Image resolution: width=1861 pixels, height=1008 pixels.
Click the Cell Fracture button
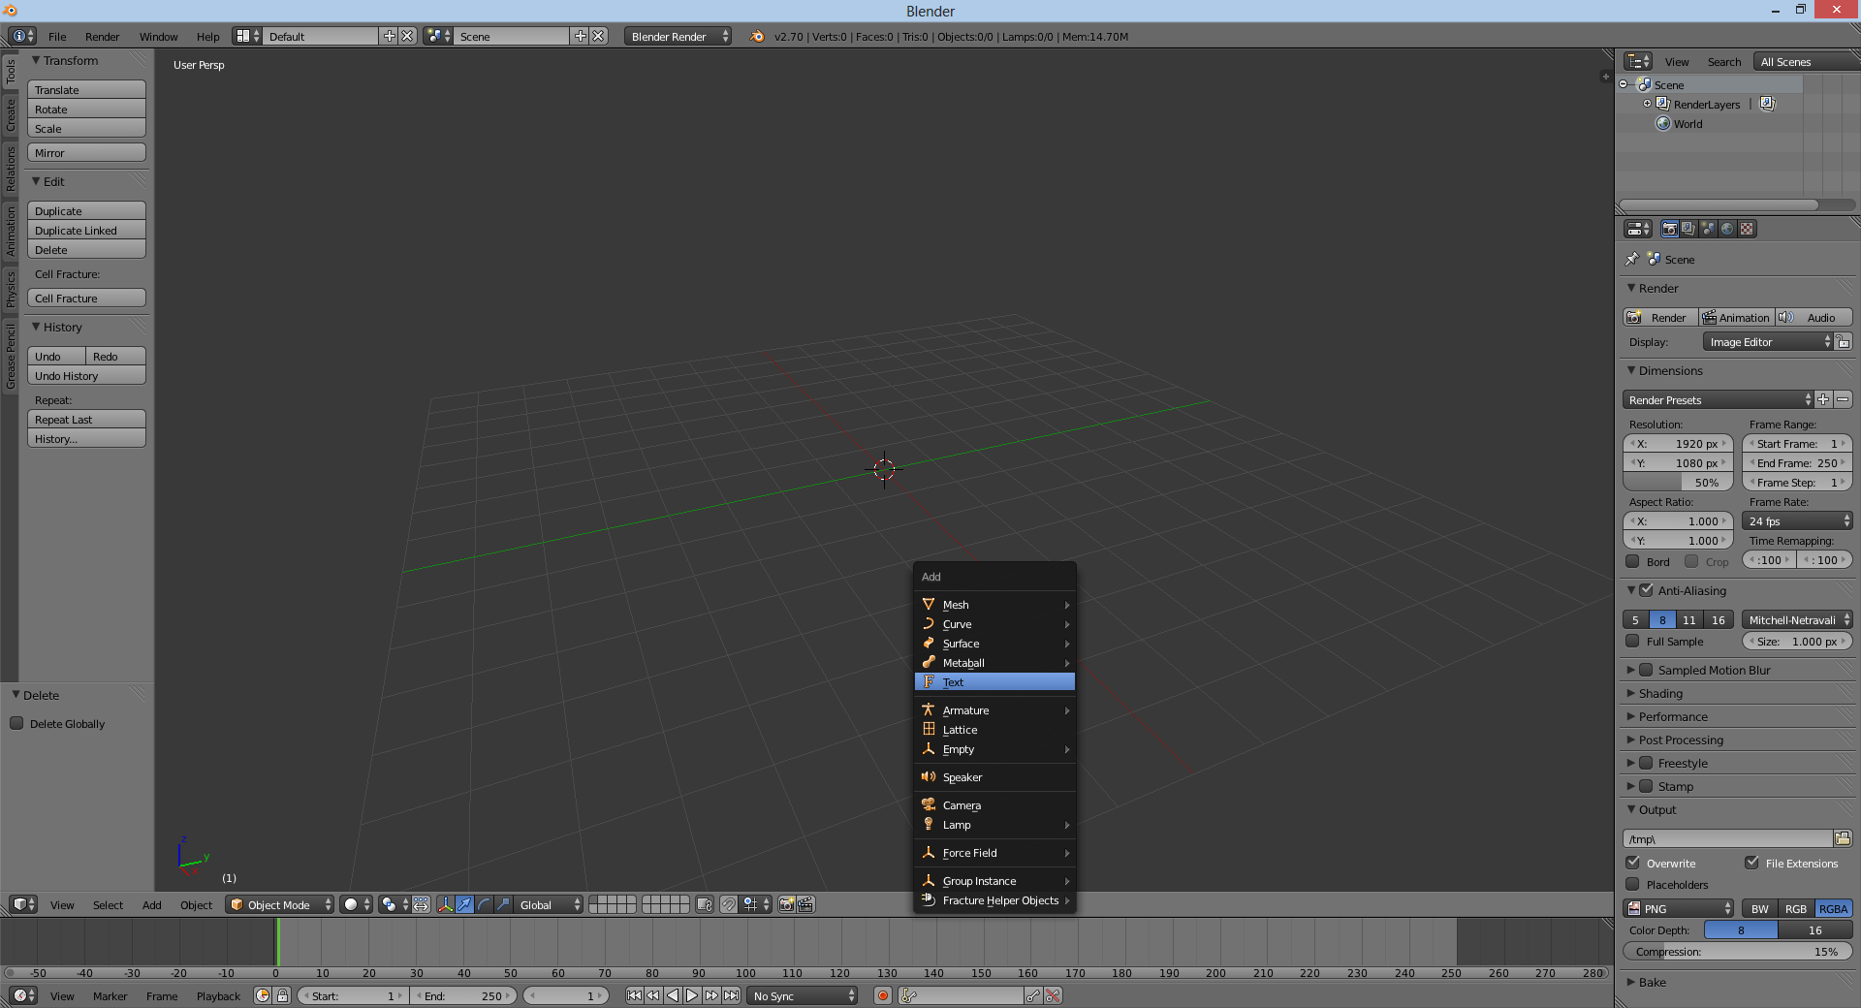pyautogui.click(x=86, y=298)
